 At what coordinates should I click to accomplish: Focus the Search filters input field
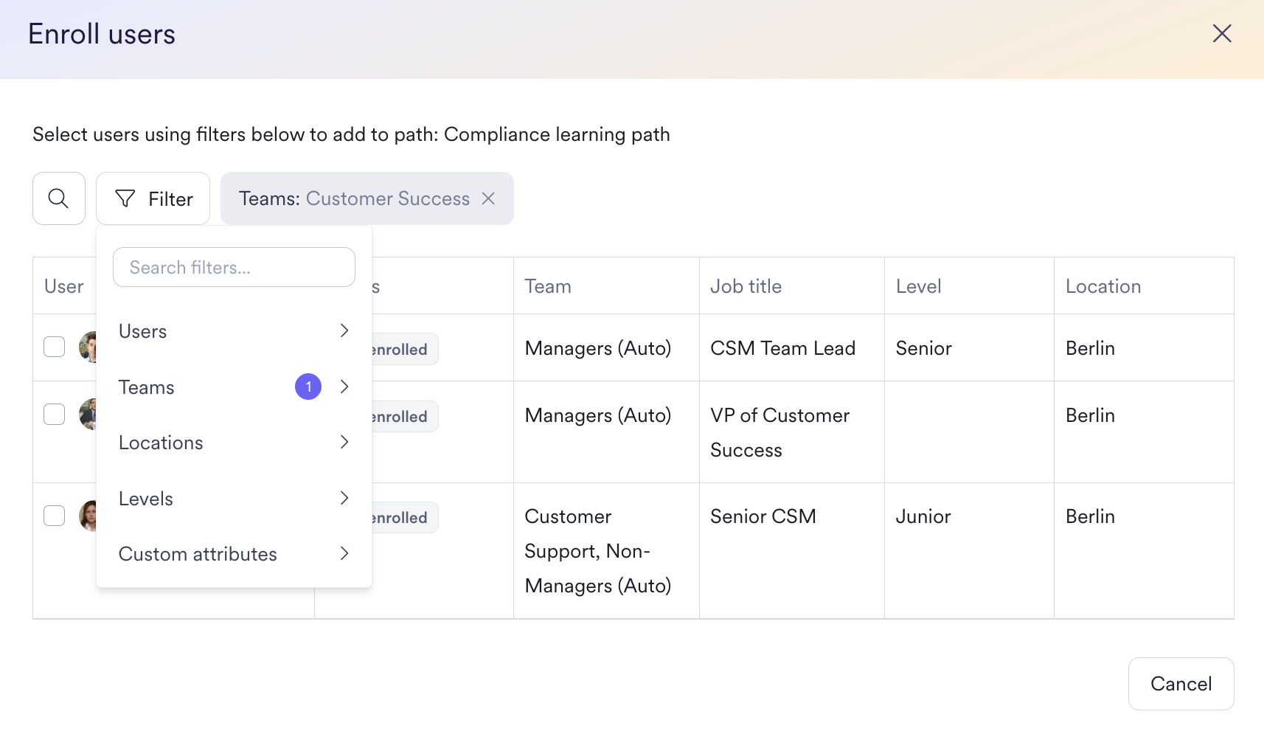(x=234, y=267)
